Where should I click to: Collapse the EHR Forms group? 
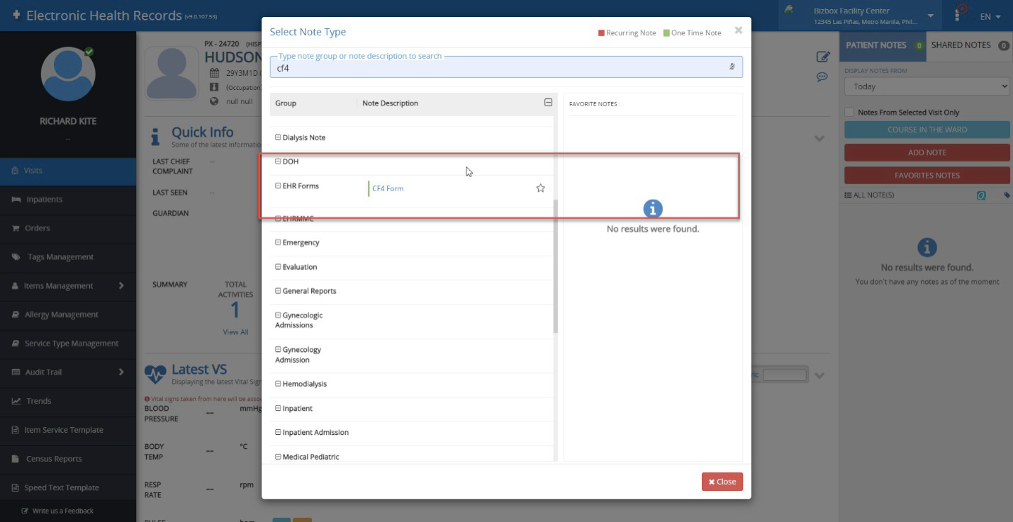coord(278,186)
